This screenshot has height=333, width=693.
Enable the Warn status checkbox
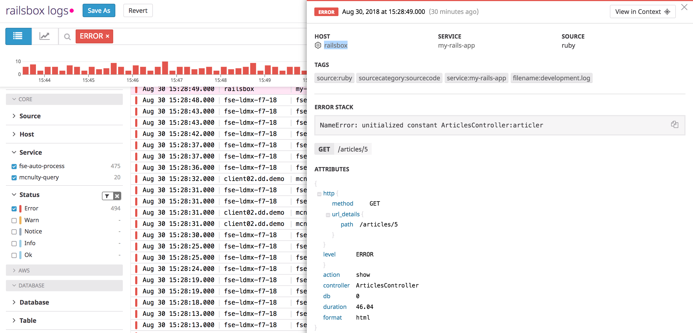tap(14, 221)
